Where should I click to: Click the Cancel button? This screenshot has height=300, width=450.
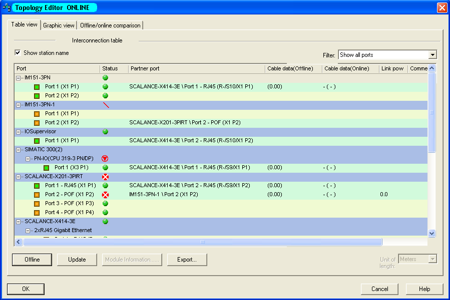pos(379,289)
